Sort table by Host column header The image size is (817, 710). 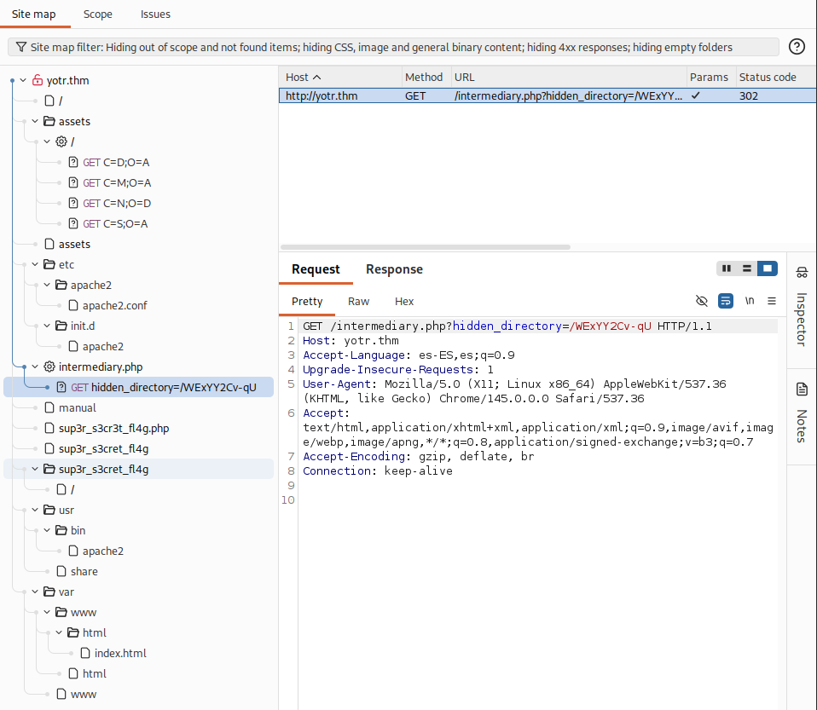click(340, 77)
